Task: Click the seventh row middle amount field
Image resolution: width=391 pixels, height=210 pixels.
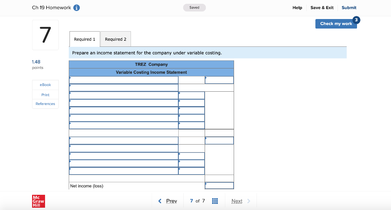Action: click(x=192, y=125)
